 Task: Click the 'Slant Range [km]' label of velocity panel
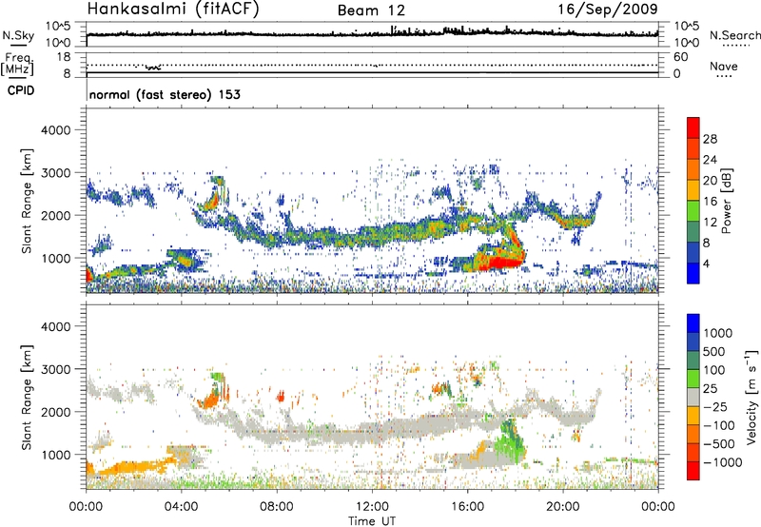(x=27, y=398)
